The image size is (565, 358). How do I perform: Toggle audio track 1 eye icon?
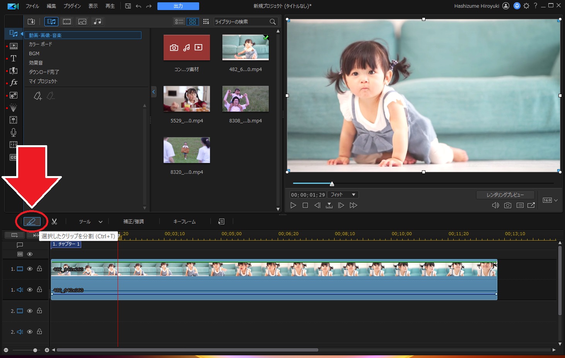[30, 290]
